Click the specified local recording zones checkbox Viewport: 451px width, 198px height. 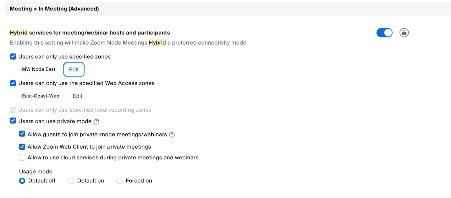coord(13,110)
